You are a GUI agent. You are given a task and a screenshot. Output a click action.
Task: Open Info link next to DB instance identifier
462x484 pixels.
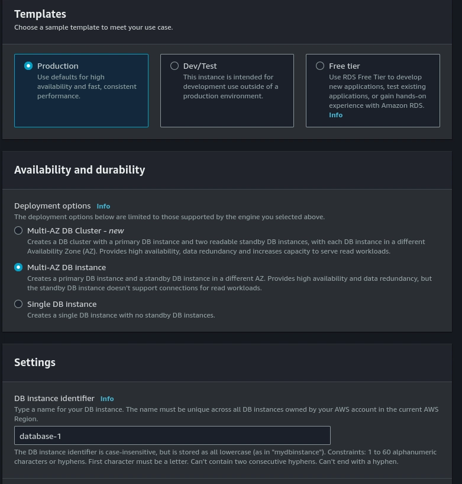click(x=107, y=399)
